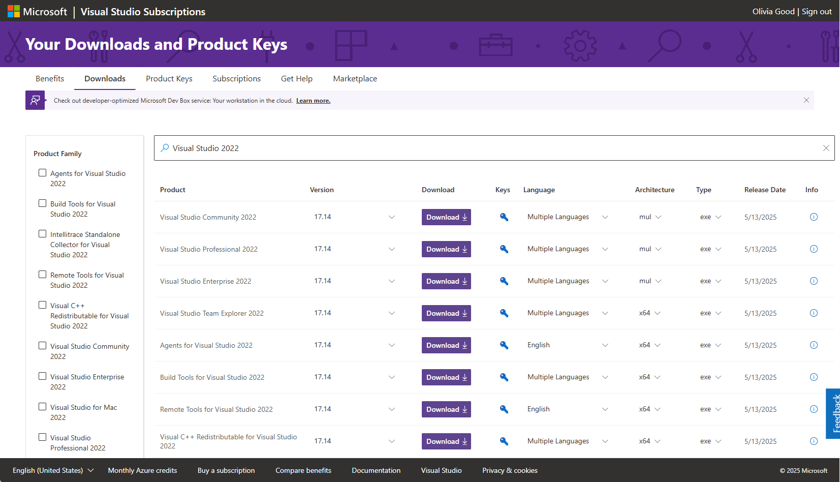This screenshot has width=840, height=482.
Task: Check Agents for Visual Studio 2022 filter
Action: (x=43, y=173)
